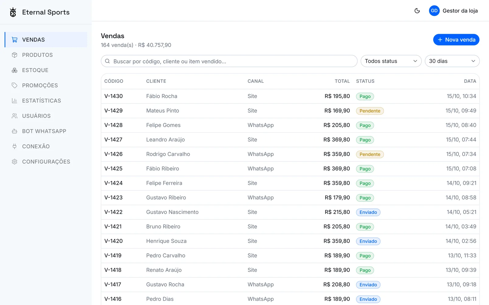Click Enviado badge on V-1417
The image size is (489, 305).
coord(368,285)
